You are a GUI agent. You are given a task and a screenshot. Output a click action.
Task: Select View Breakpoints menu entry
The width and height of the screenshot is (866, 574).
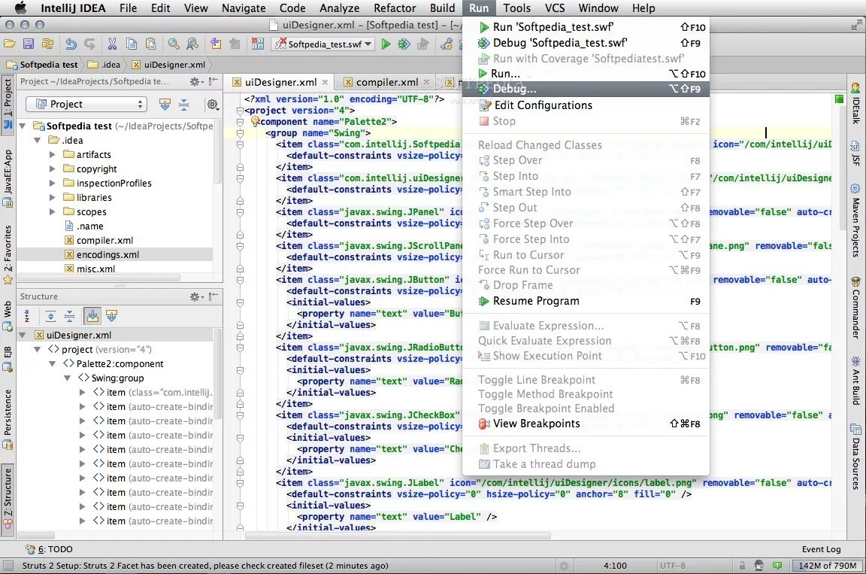(x=586, y=424)
